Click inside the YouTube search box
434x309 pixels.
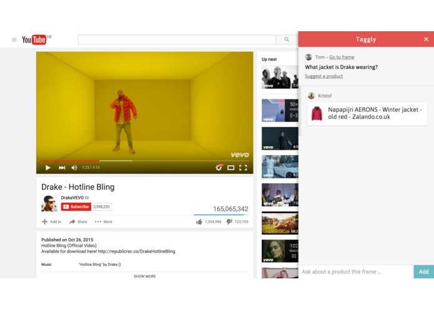coord(177,39)
